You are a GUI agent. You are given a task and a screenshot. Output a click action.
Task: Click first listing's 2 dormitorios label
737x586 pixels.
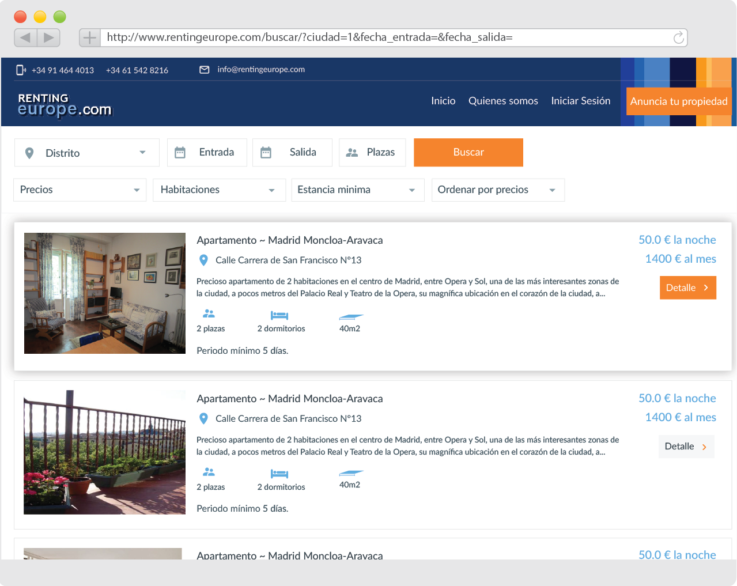pos(281,329)
